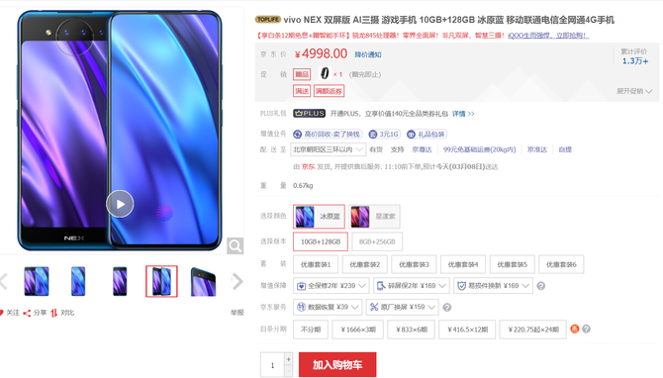Click the 分享 share icon
Image resolution: width=663 pixels, height=378 pixels.
point(27,313)
